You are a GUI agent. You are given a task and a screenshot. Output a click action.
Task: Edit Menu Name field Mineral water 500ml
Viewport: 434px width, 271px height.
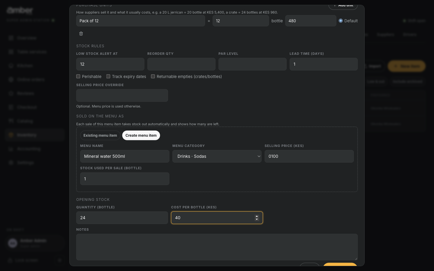[x=125, y=156]
